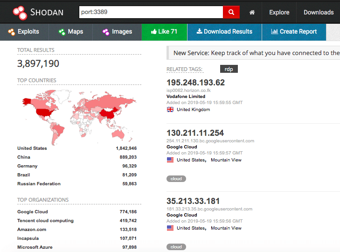Click hostname 254.11.211.130.bc.googleusercontent.com

pyautogui.click(x=210, y=141)
